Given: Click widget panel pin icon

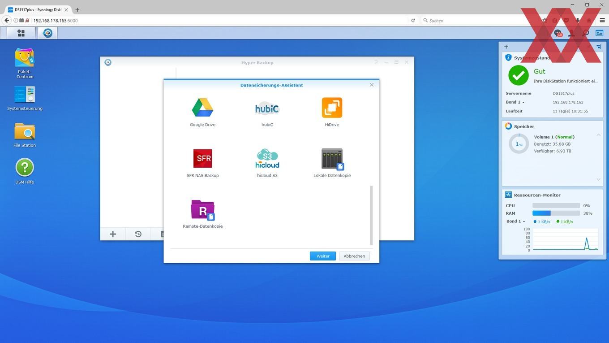Looking at the screenshot, I should click(599, 47).
